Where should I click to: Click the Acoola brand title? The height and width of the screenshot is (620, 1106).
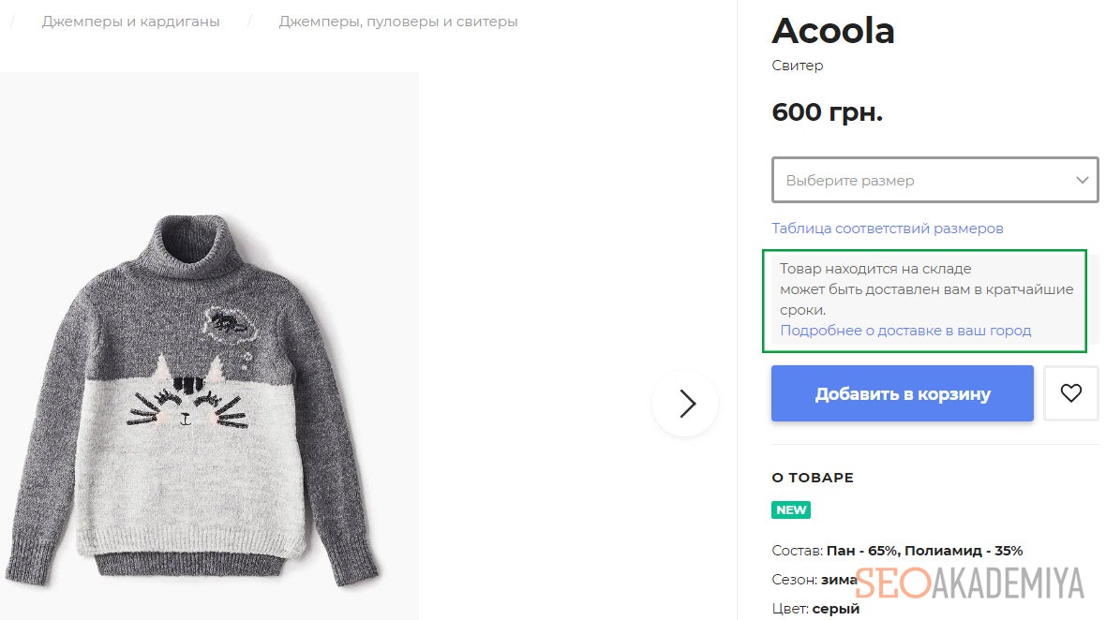(832, 32)
